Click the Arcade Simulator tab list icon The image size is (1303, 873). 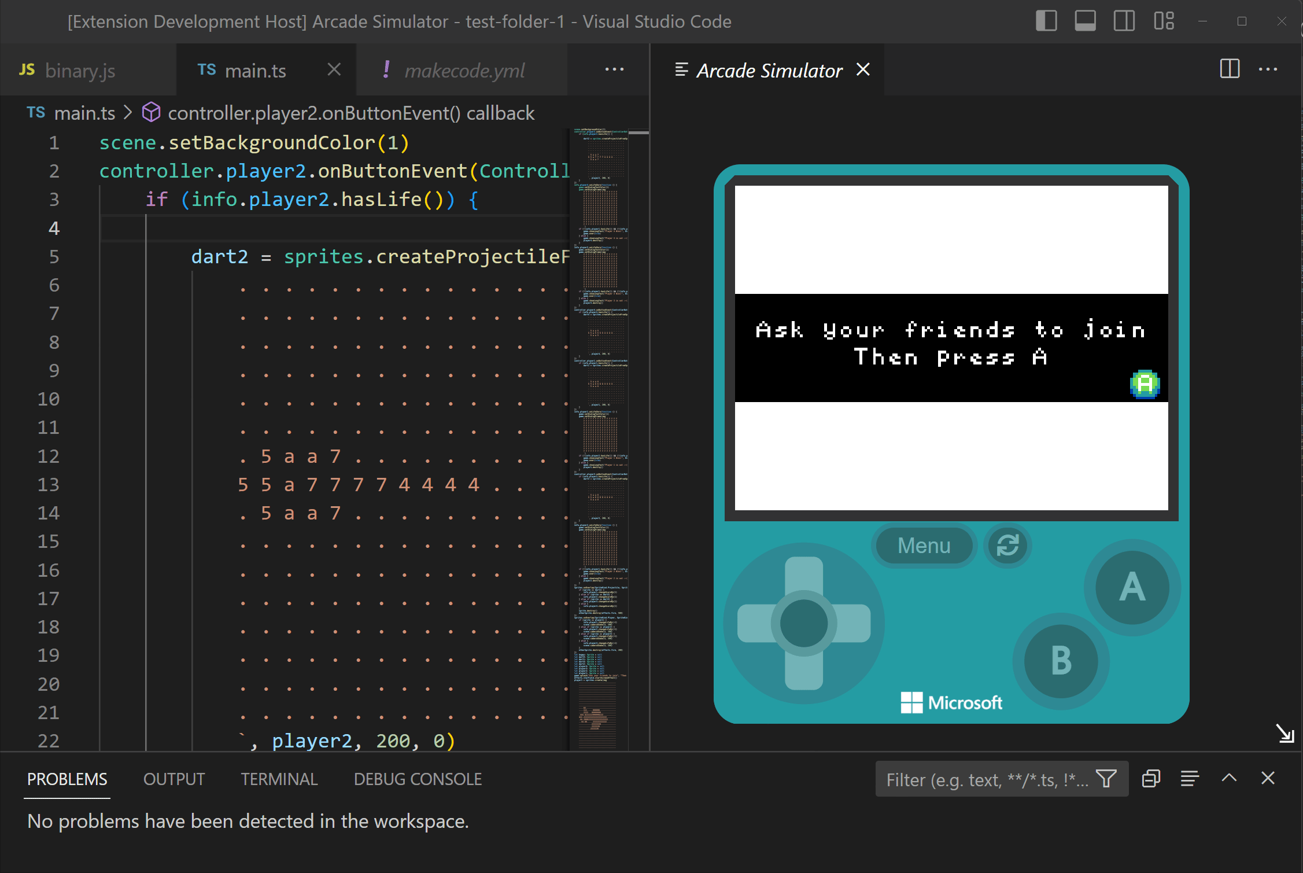coord(681,70)
